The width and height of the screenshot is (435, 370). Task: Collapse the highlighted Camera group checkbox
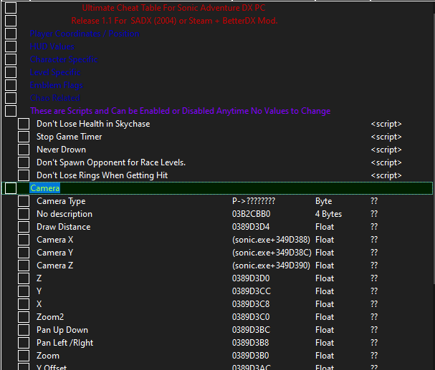pos(11,188)
